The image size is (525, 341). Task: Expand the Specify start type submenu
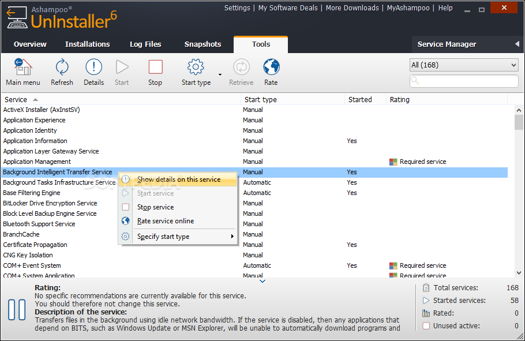(232, 237)
